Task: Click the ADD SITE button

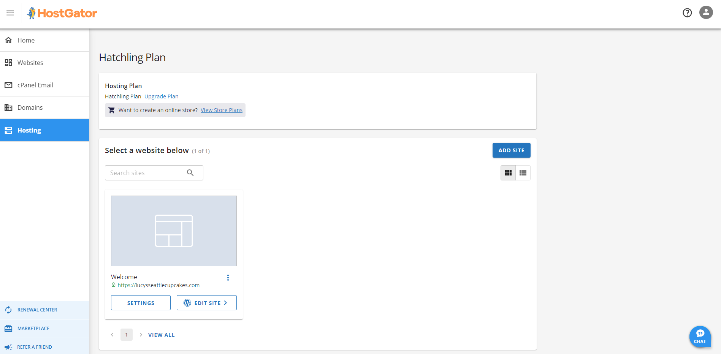Action: (x=511, y=150)
